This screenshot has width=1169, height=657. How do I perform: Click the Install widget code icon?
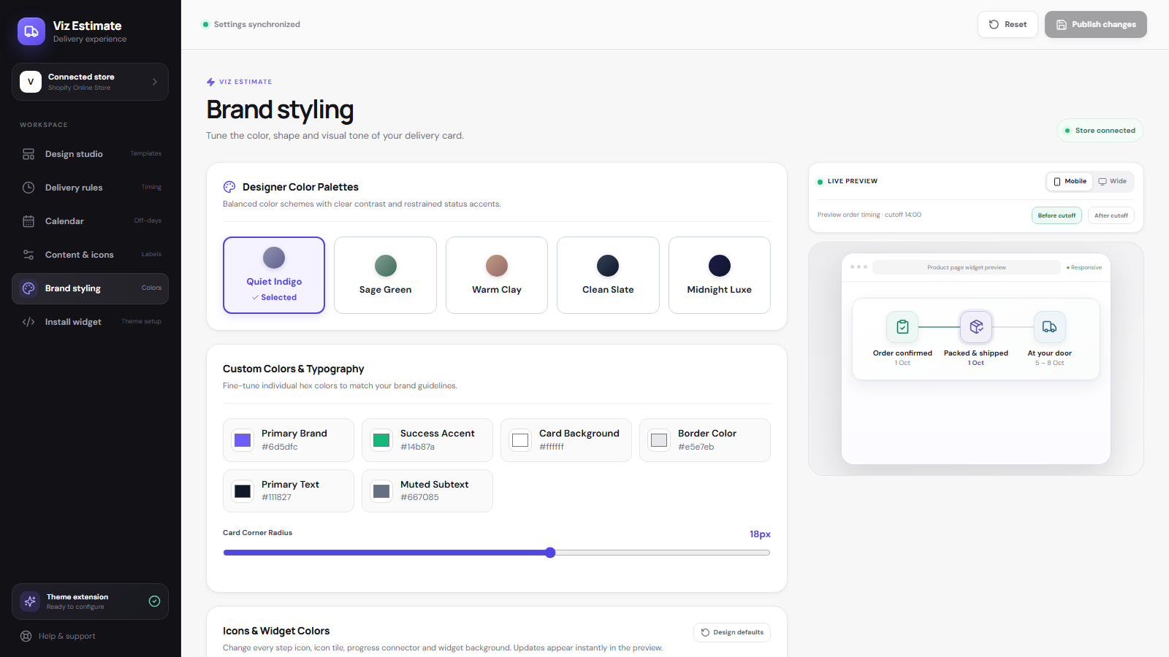pos(28,322)
